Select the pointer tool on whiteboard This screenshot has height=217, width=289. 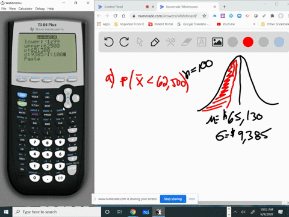[140, 42]
